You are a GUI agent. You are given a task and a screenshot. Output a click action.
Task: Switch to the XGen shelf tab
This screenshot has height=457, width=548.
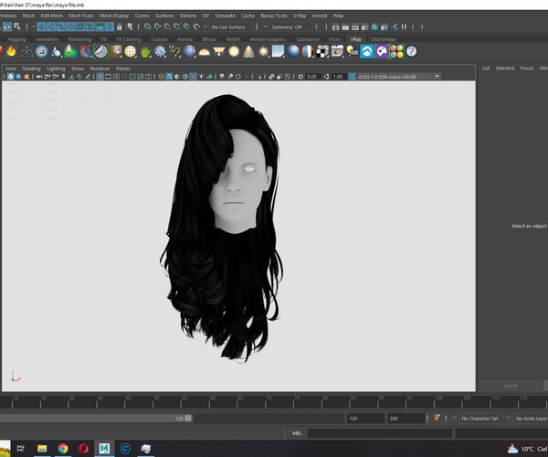(x=334, y=39)
